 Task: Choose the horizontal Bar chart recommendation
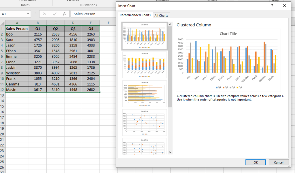click(x=144, y=94)
